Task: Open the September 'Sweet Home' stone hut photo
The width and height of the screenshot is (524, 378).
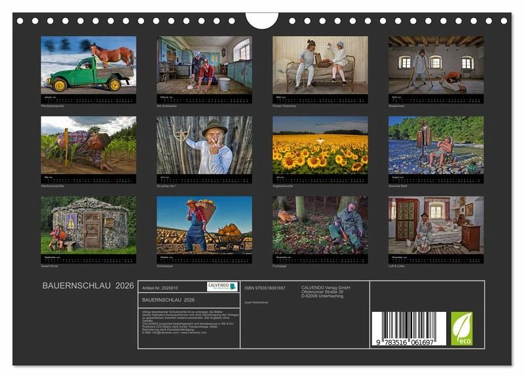Action: [88, 225]
